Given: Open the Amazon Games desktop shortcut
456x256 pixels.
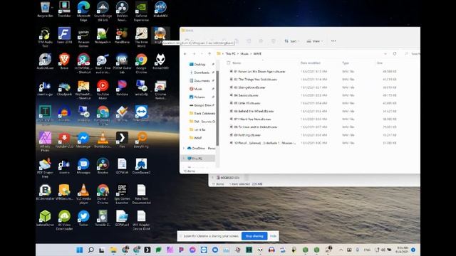Looking at the screenshot, I should (x=83, y=38).
